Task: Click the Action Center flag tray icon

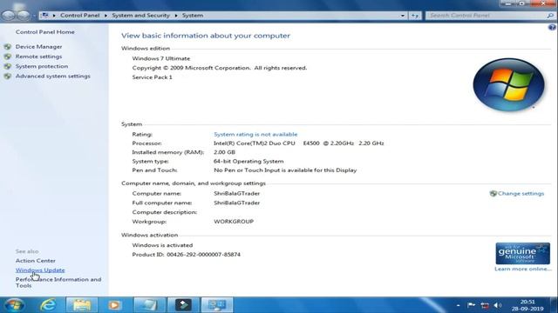Action: (x=471, y=305)
